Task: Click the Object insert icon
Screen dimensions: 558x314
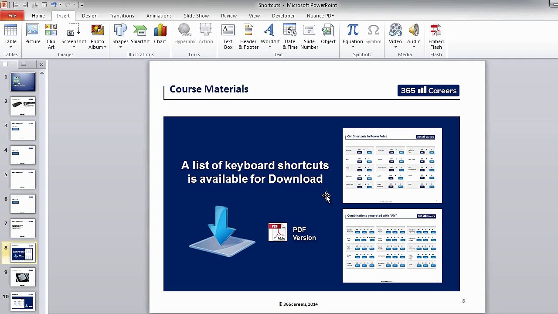Action: click(328, 35)
